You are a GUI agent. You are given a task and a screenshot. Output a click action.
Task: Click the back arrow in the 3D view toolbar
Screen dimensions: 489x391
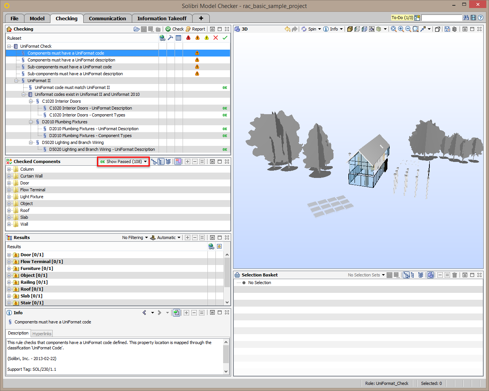coord(287,29)
